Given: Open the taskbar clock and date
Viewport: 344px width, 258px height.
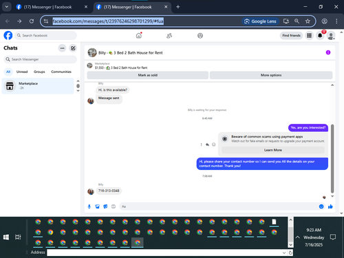Looking at the screenshot, I should click(314, 237).
